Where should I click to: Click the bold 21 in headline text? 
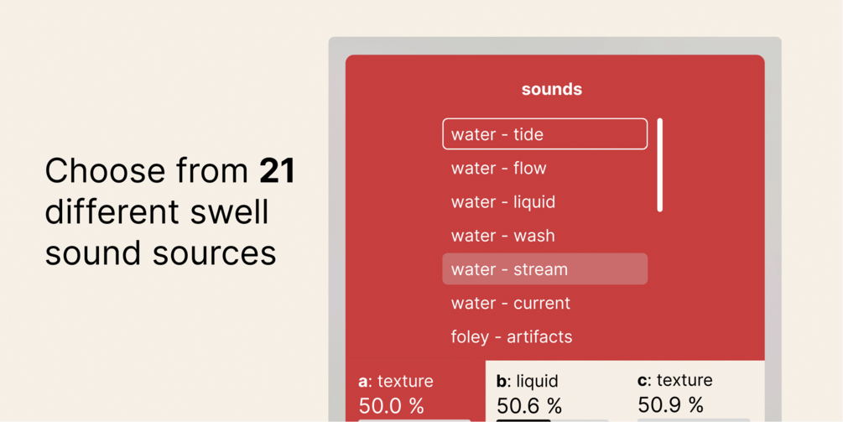pos(277,171)
